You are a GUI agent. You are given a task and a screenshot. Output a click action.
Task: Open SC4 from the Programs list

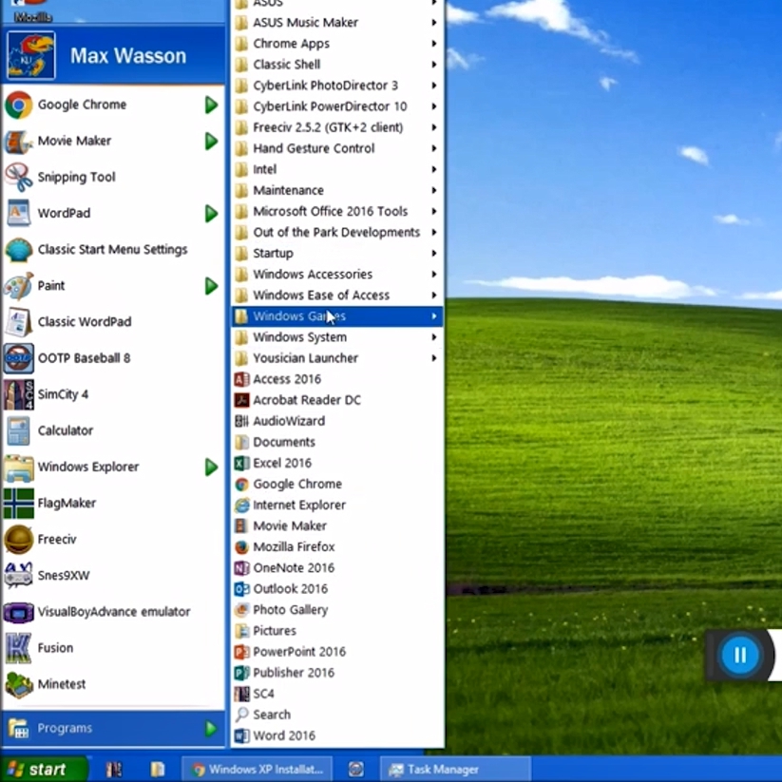tap(337, 694)
